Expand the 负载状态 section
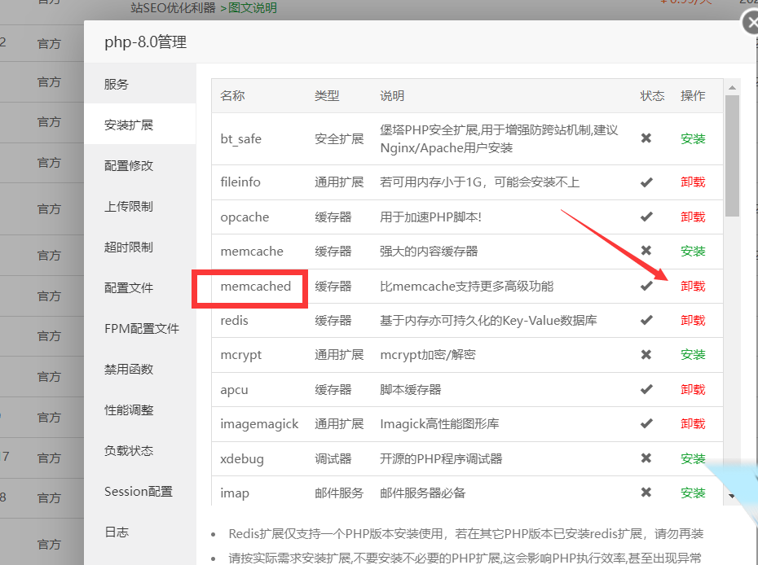 tap(127, 450)
